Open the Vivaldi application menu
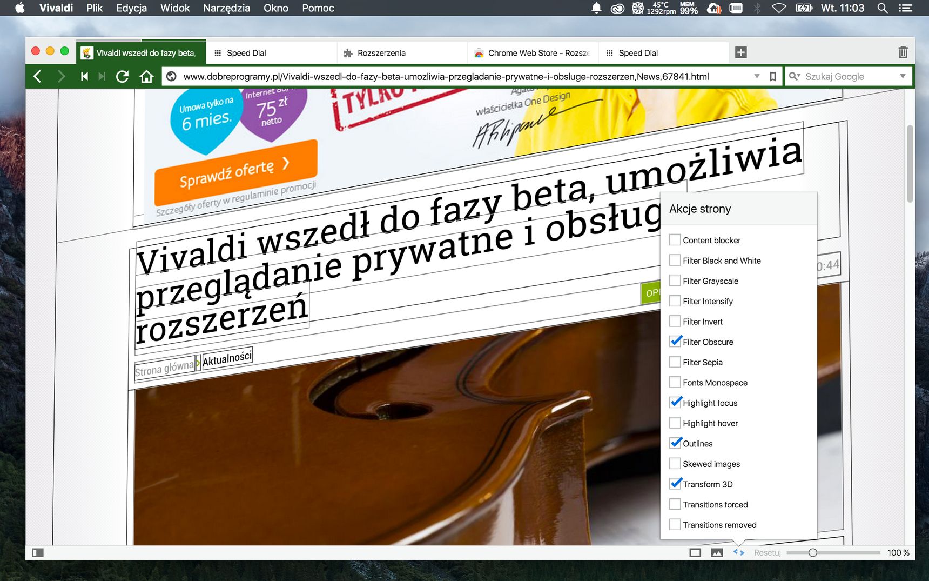Screen dimensions: 929x581 pos(56,8)
